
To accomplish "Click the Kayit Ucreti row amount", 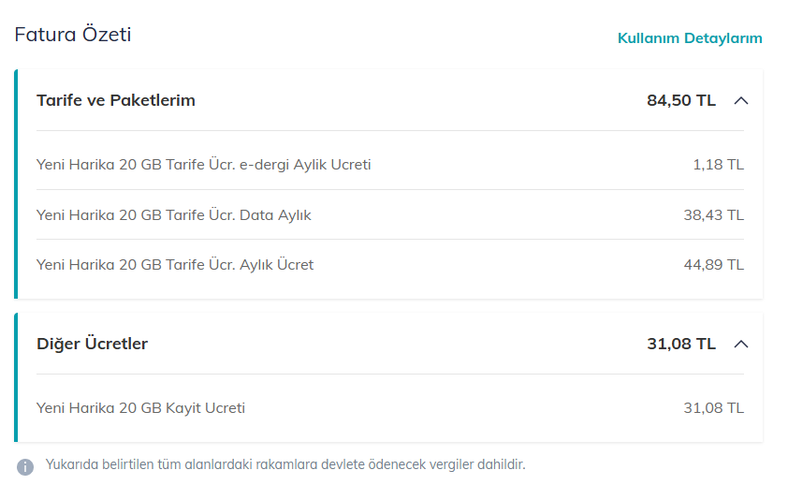I will pyautogui.click(x=713, y=407).
